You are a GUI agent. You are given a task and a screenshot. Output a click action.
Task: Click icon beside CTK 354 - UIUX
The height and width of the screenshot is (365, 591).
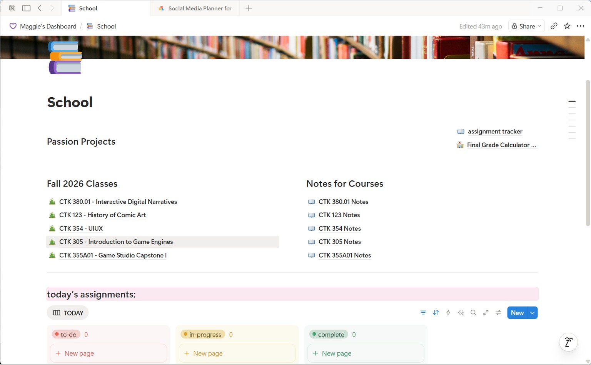pos(52,228)
